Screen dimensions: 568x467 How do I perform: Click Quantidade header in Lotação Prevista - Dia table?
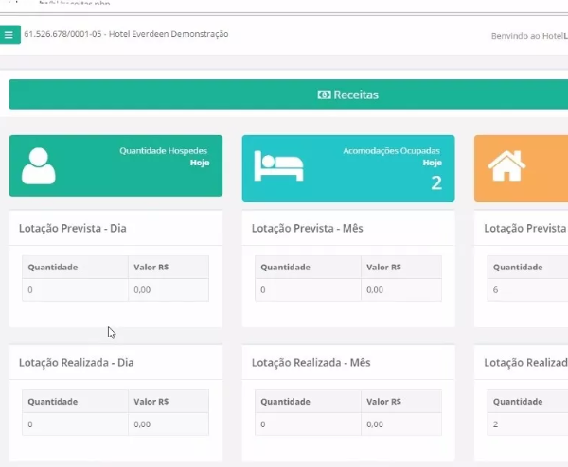coord(53,268)
